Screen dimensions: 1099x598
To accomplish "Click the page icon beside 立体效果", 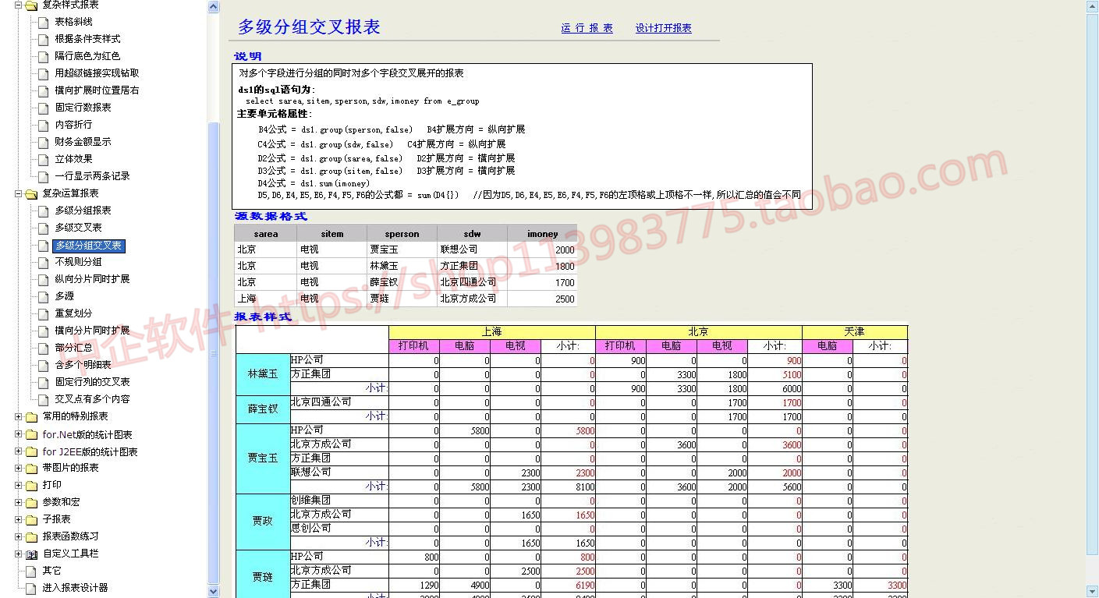I will (43, 159).
